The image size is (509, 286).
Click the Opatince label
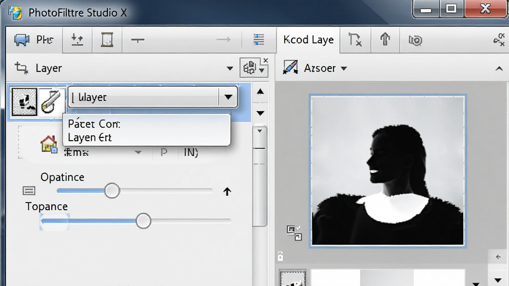(62, 177)
